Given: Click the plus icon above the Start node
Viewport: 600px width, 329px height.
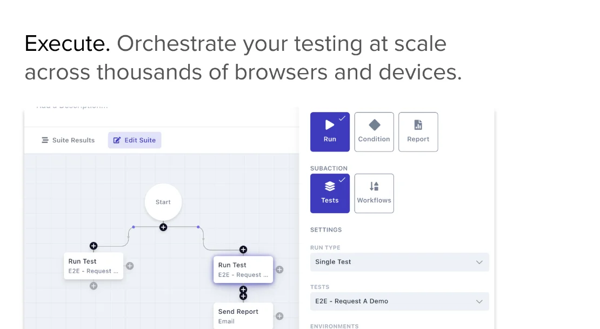Looking at the screenshot, I should click(x=163, y=227).
